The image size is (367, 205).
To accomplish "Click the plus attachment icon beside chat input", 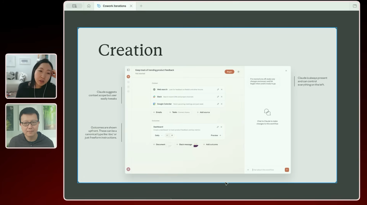I will pos(248,170).
